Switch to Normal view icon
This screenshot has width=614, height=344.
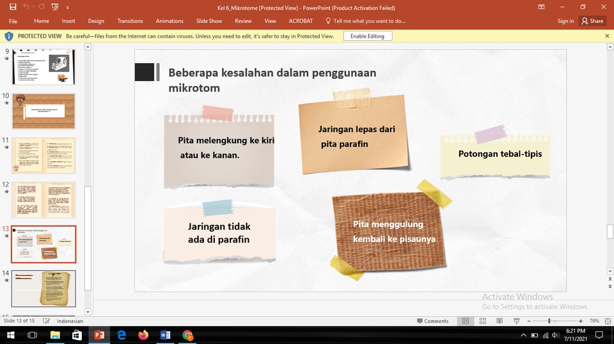(x=466, y=321)
